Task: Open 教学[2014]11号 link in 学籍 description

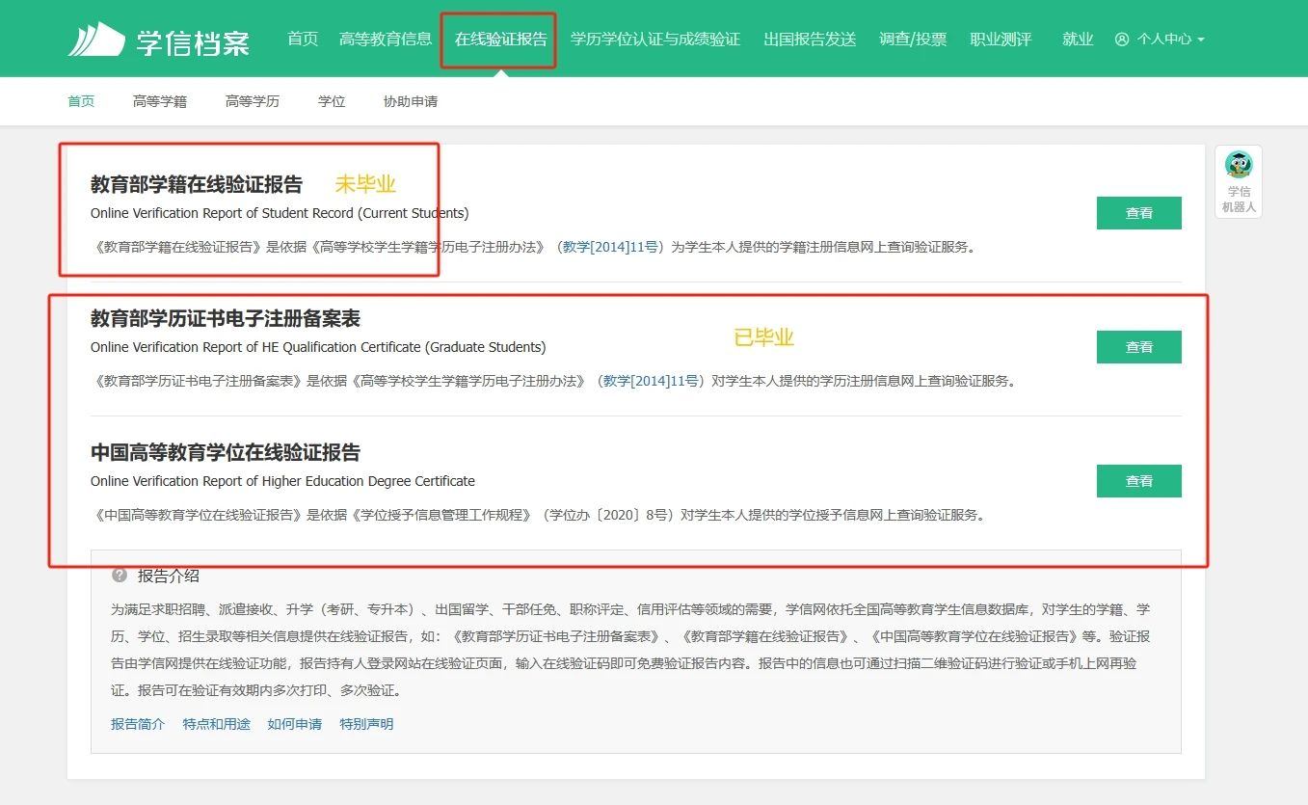Action: pos(611,247)
